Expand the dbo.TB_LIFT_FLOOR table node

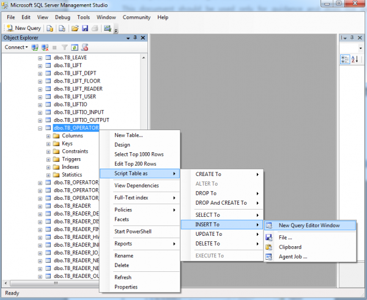(x=40, y=81)
